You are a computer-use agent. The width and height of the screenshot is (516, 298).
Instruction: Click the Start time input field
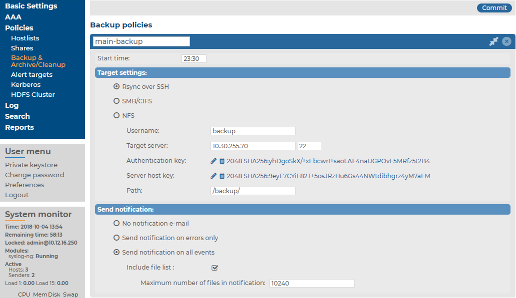(x=194, y=59)
